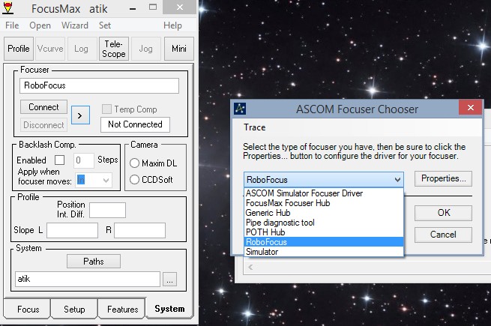
Task: Minimize the FocusMax window
Action: point(133,9)
